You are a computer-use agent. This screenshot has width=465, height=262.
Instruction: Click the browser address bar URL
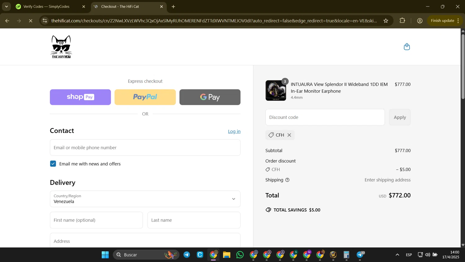214,21
